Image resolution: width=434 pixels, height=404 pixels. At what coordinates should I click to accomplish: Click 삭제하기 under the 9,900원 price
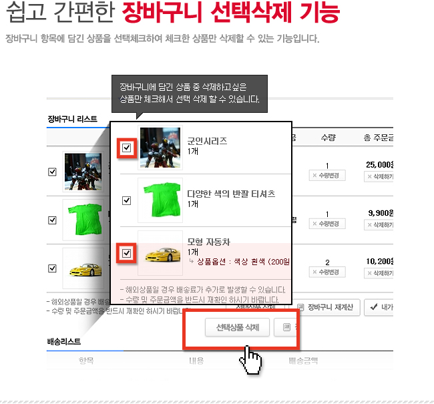379,225
